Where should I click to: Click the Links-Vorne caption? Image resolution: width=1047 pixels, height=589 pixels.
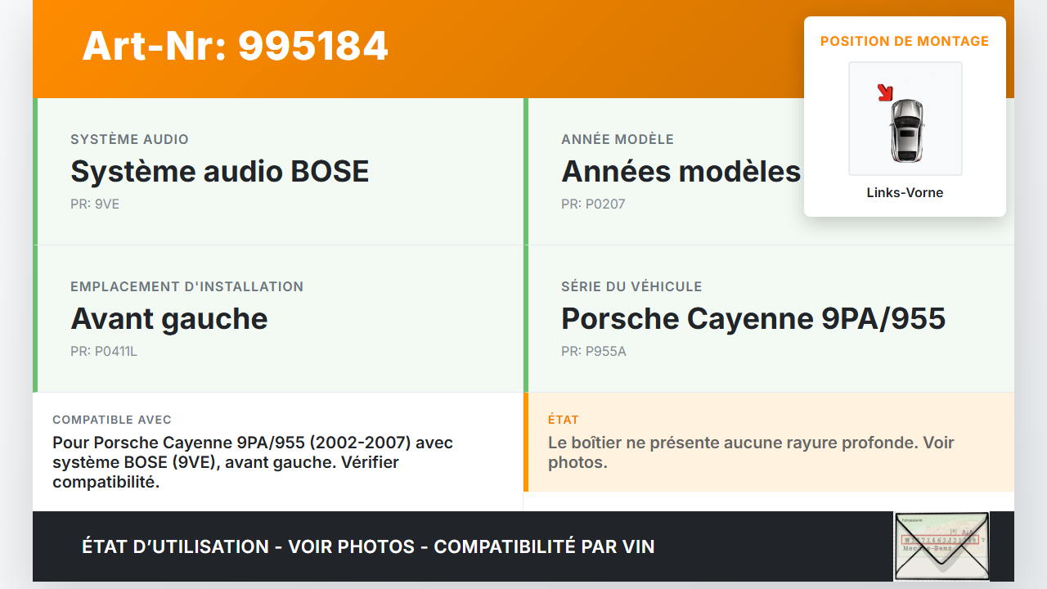pos(905,193)
